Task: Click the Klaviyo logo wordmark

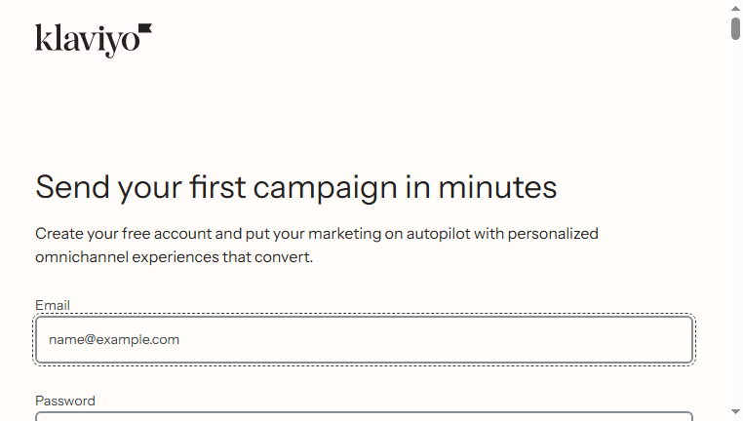Action: pos(88,40)
